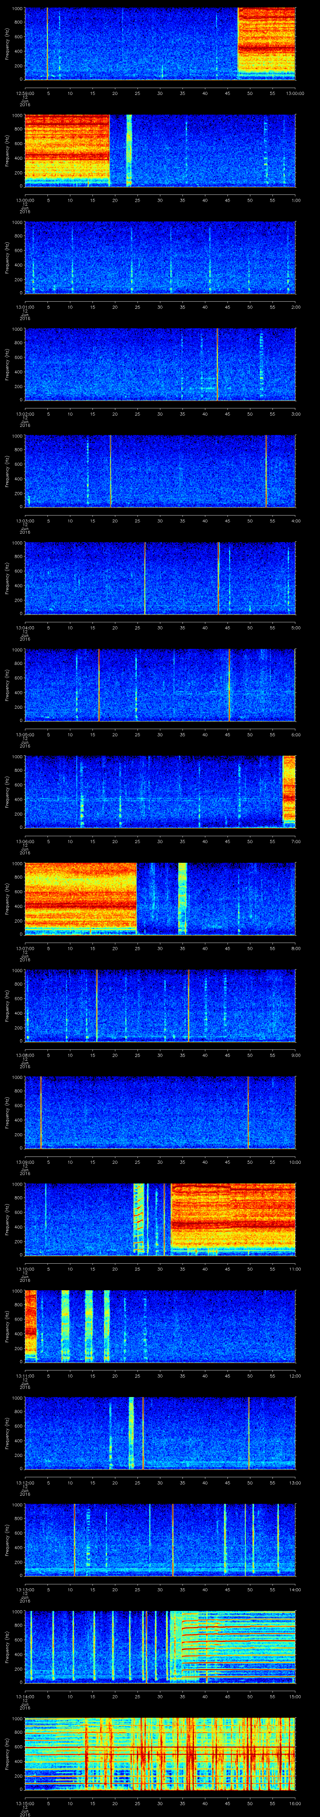320x1817 pixels.
Task: Click the spectrogram panel beginning 13:07:00
Action: (x=160, y=898)
